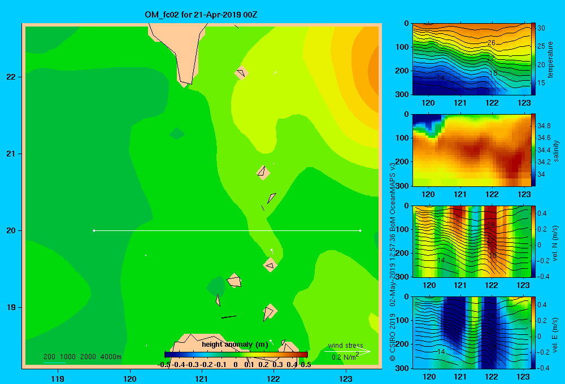Click longitude label 121 on the main map axis
Viewport: 565px width, 384px height.
202,378
